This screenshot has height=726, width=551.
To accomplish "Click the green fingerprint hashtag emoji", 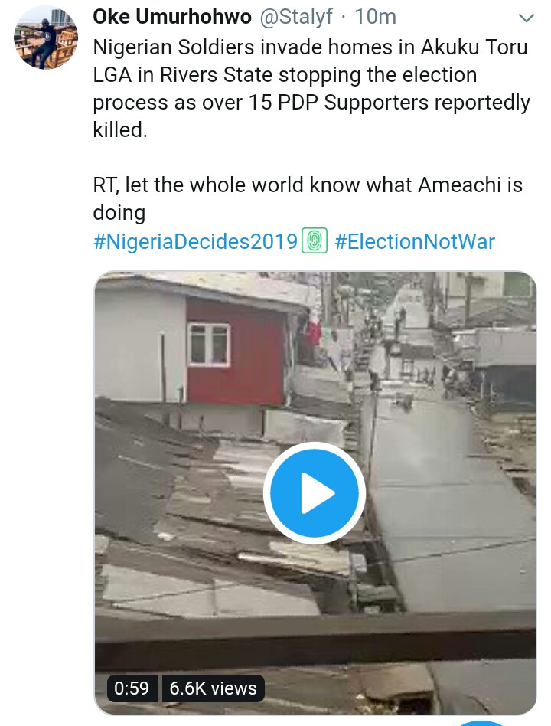I will click(x=315, y=241).
